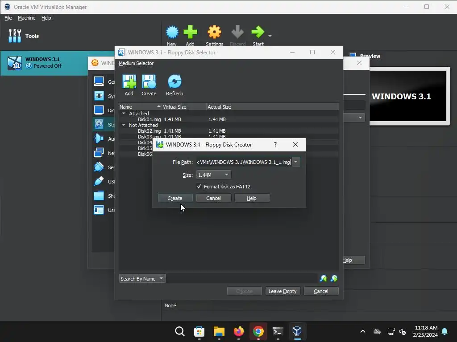Sort by the Virtual Size column header

[x=184, y=107]
